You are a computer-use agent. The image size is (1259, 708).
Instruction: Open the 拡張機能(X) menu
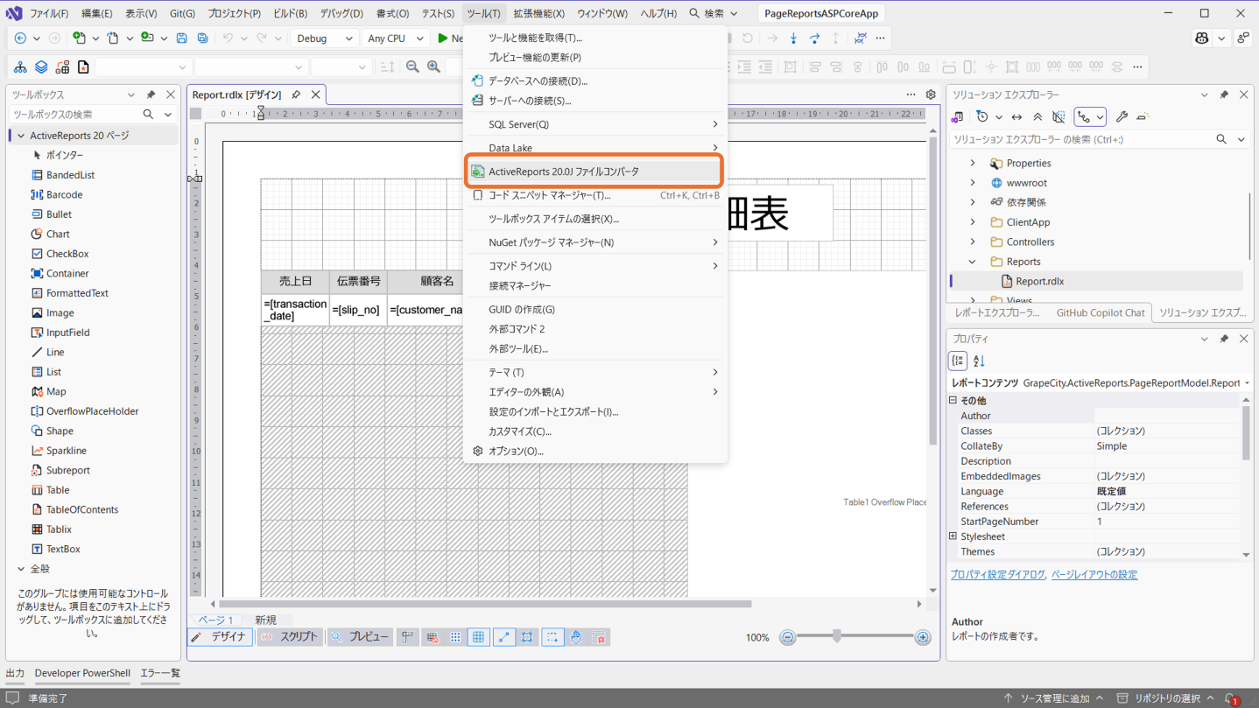[538, 13]
